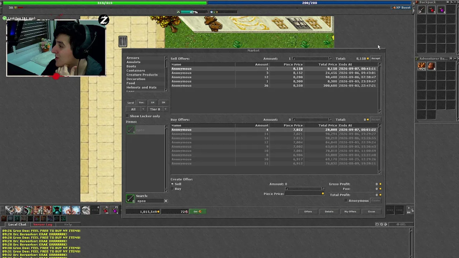Use the grey slot 9 action icon
Screen dimensions: 459x258
pos(85,210)
